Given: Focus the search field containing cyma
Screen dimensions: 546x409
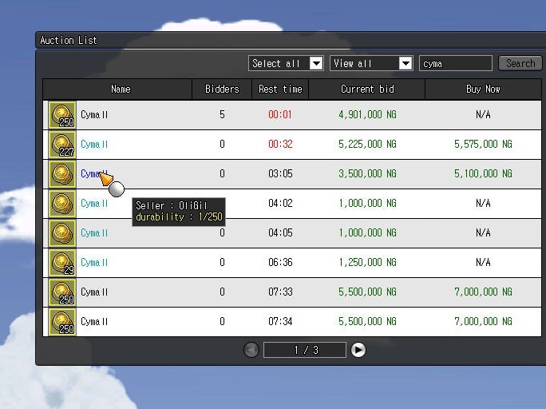Looking at the screenshot, I should (x=455, y=63).
